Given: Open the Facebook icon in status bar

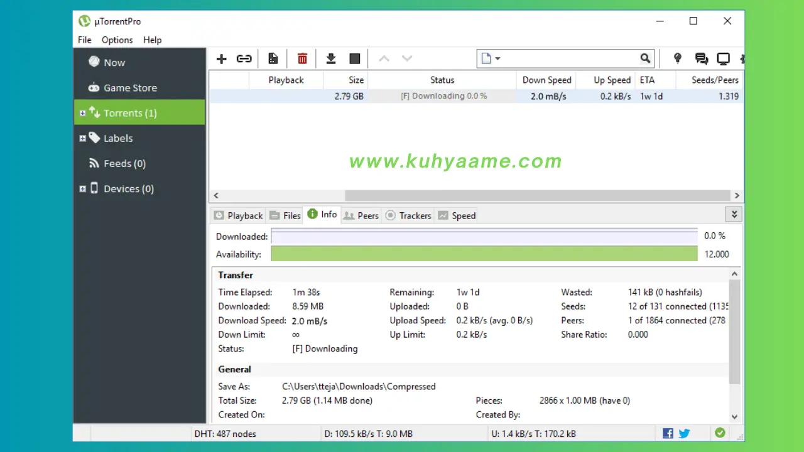Looking at the screenshot, I should pos(668,433).
